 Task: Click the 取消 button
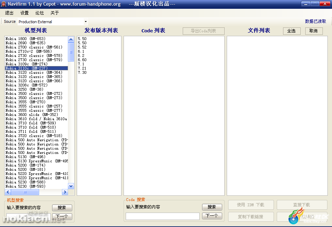click(314, 31)
